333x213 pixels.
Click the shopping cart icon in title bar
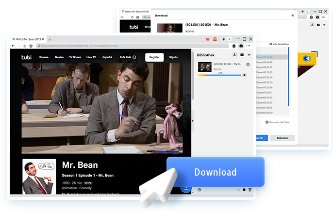tap(208, 39)
